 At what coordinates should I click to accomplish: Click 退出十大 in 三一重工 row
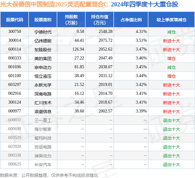(171, 120)
